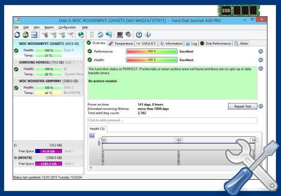
Task: Click the blue Refresh arrows toolbar icon
Action: pyautogui.click(x=17, y=35)
